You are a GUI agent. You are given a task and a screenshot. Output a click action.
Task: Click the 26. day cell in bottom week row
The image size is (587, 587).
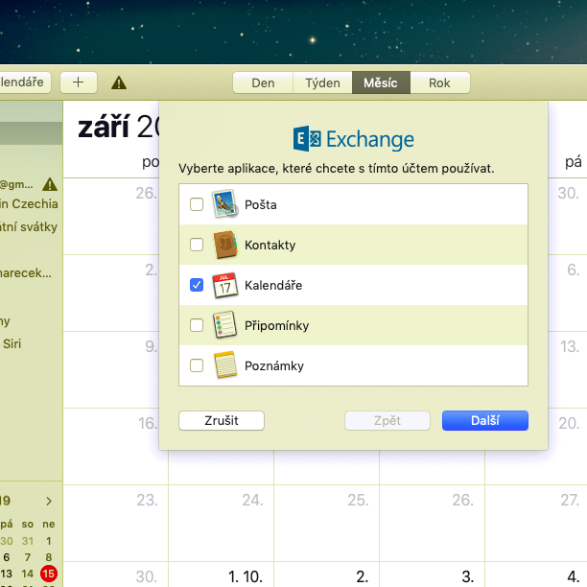click(432, 523)
